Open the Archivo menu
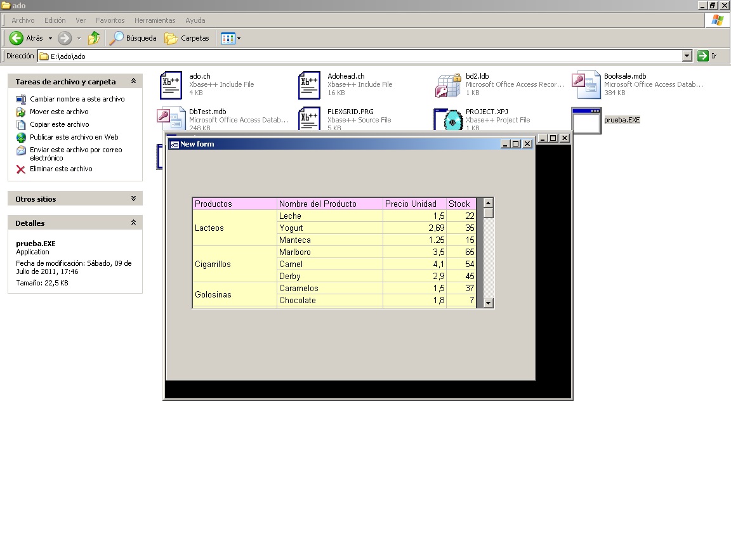Image resolution: width=731 pixels, height=548 pixels. click(23, 20)
